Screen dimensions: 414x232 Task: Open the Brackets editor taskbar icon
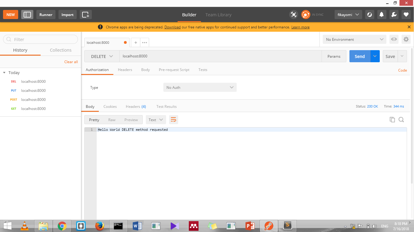tap(81, 226)
